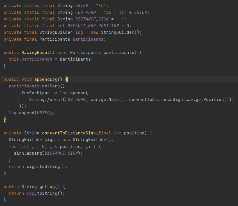Click the DEFAULT_MAX_POSITION constant name
This screenshot has width=238, height=206.
coord(93,26)
